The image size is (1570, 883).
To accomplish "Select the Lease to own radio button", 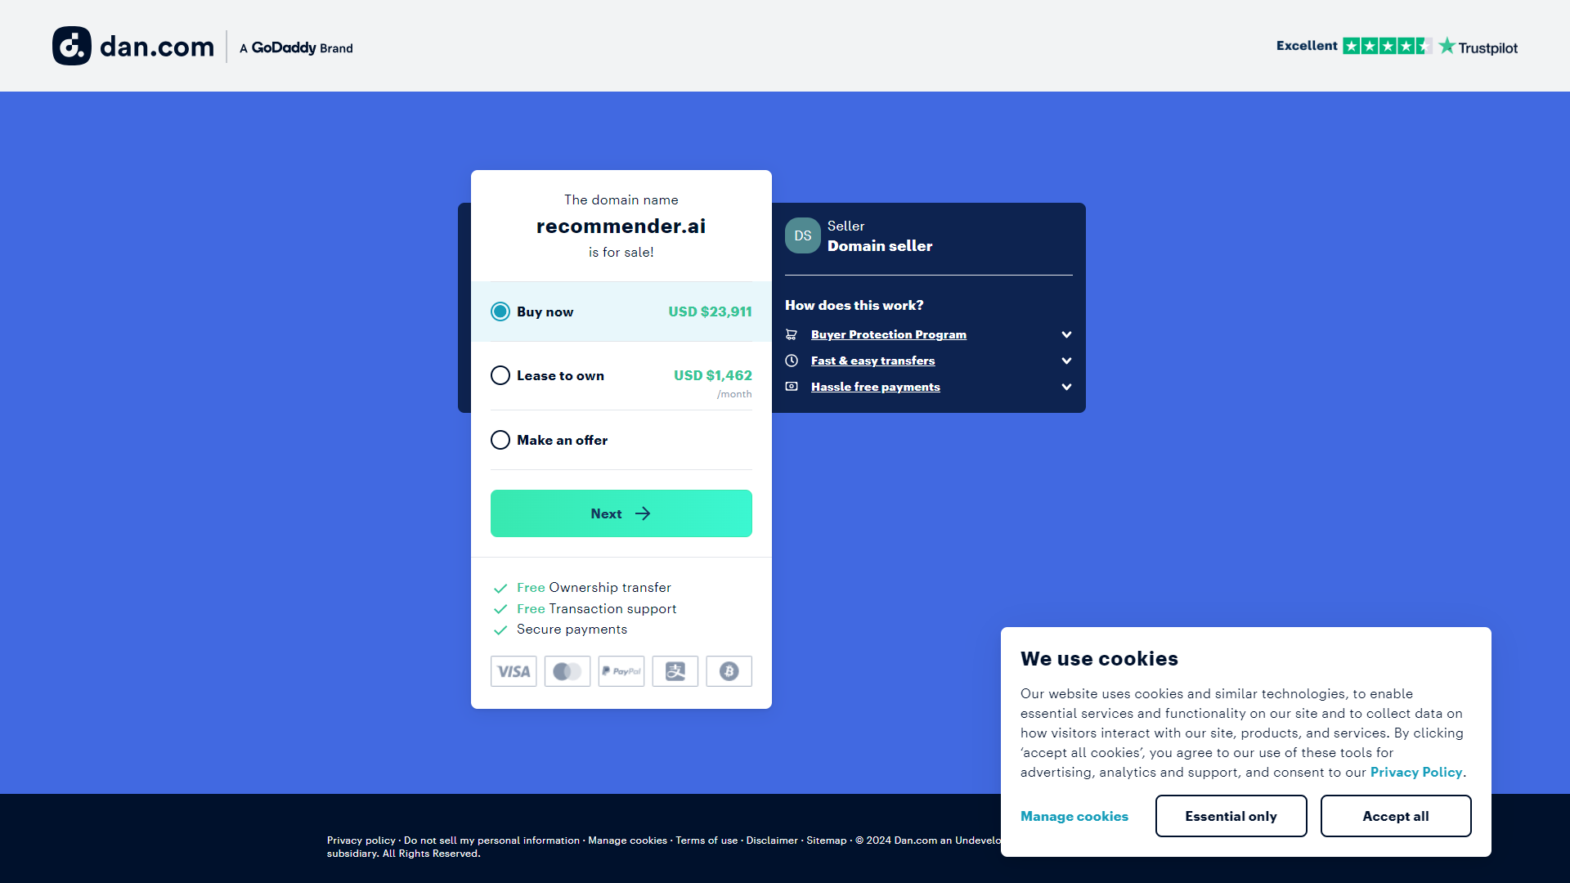I will pos(500,375).
